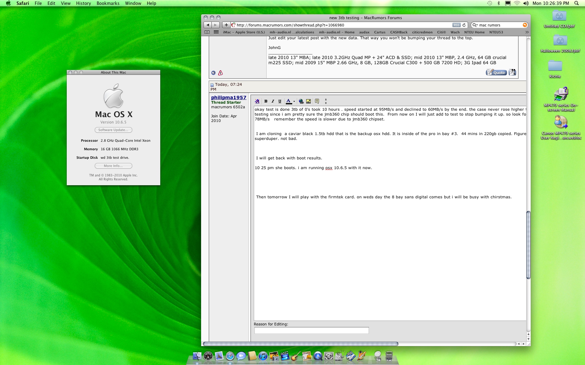
Task: Open Disk Utility from the Dock
Action: click(x=340, y=356)
